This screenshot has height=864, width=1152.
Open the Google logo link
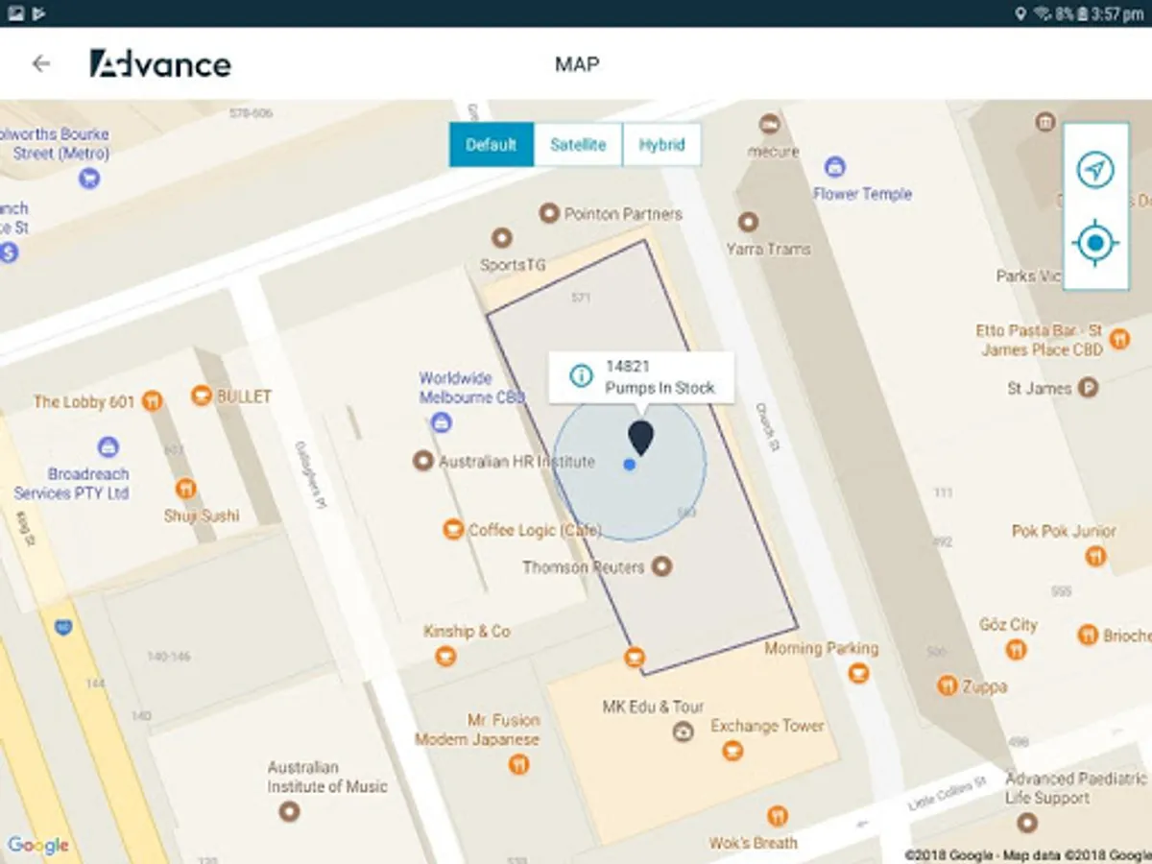coord(38,846)
